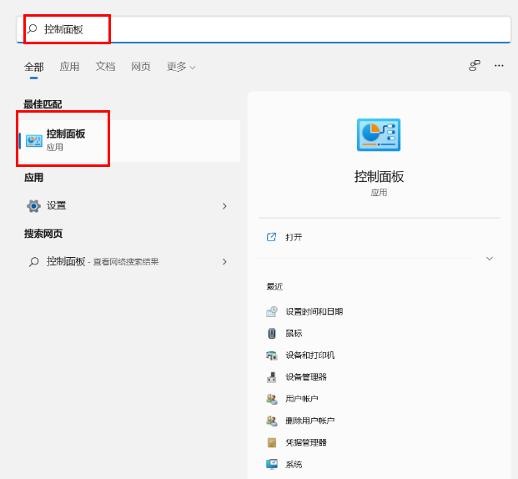Select the 网页 filter tab
This screenshot has width=518, height=479.
click(x=141, y=67)
